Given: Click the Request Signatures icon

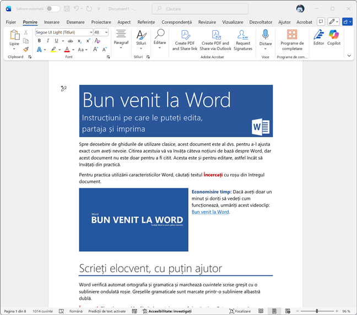Looking at the screenshot, I should pyautogui.click(x=242, y=35).
